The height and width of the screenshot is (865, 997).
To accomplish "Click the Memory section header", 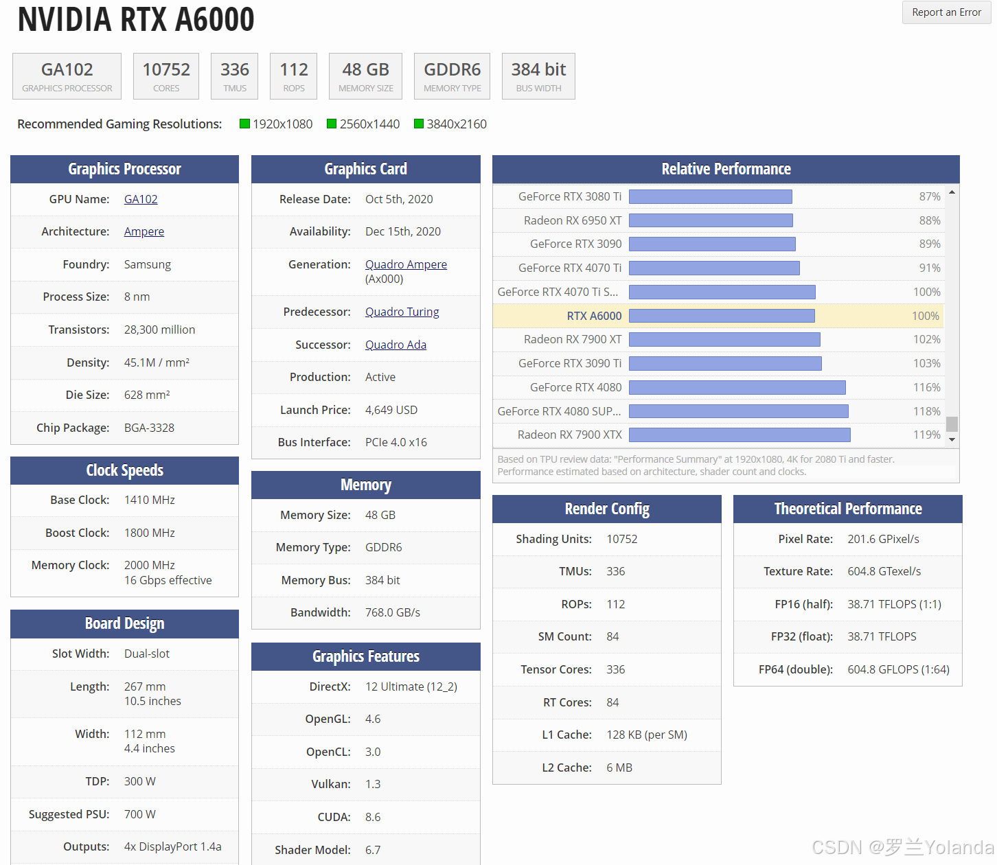I will pyautogui.click(x=366, y=485).
